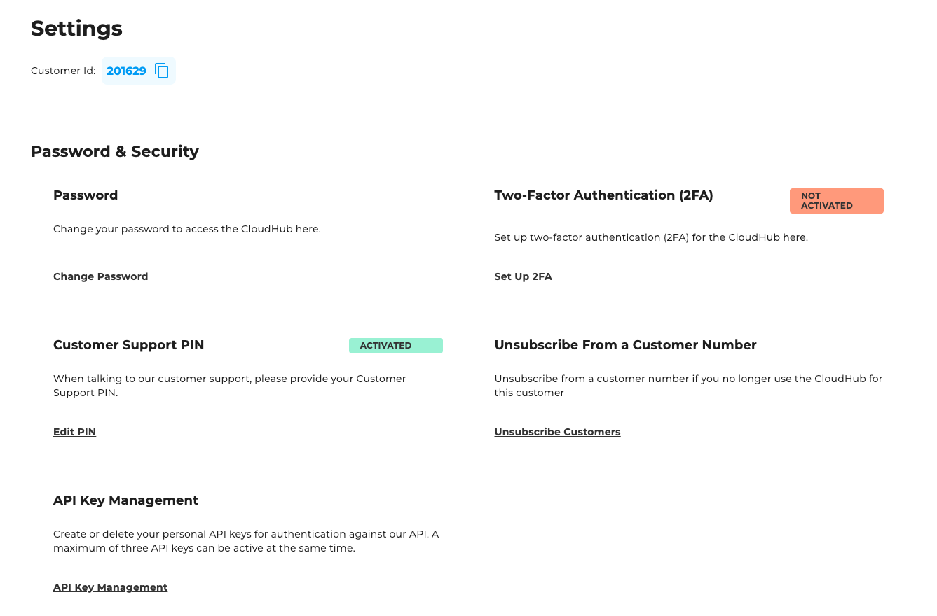Image resolution: width=937 pixels, height=616 pixels.
Task: Click the Unsubscribe From a Customer Number heading
Action: (x=625, y=345)
